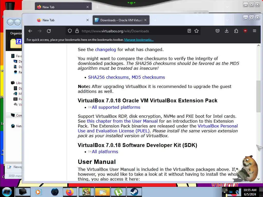Open Steam from the taskbar
The height and width of the screenshot is (197, 263).
134,192
